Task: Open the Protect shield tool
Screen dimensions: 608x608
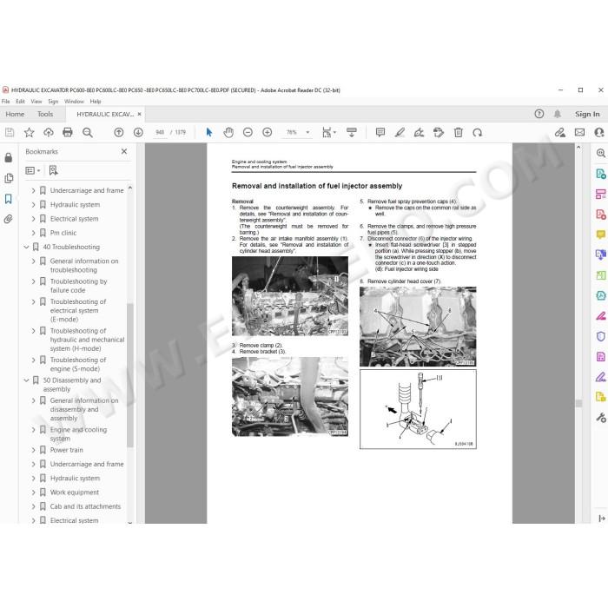Action: pyautogui.click(x=601, y=336)
